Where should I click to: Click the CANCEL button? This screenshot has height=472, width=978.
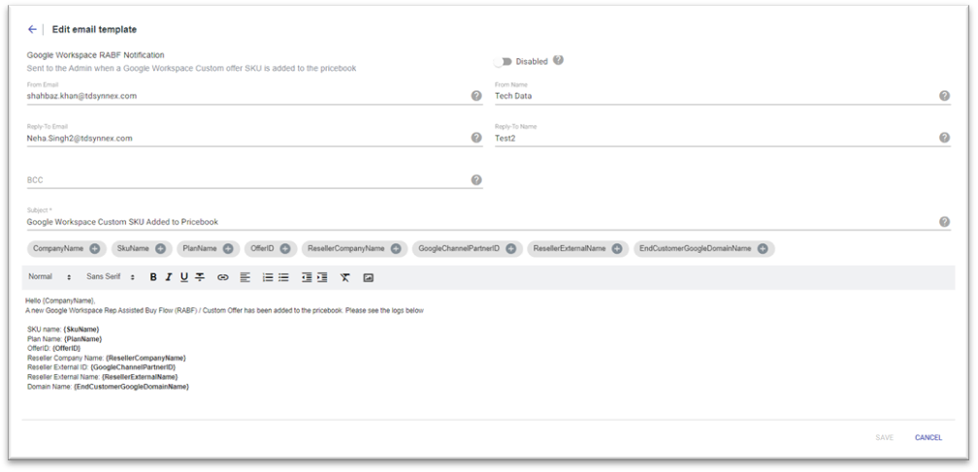tap(929, 438)
